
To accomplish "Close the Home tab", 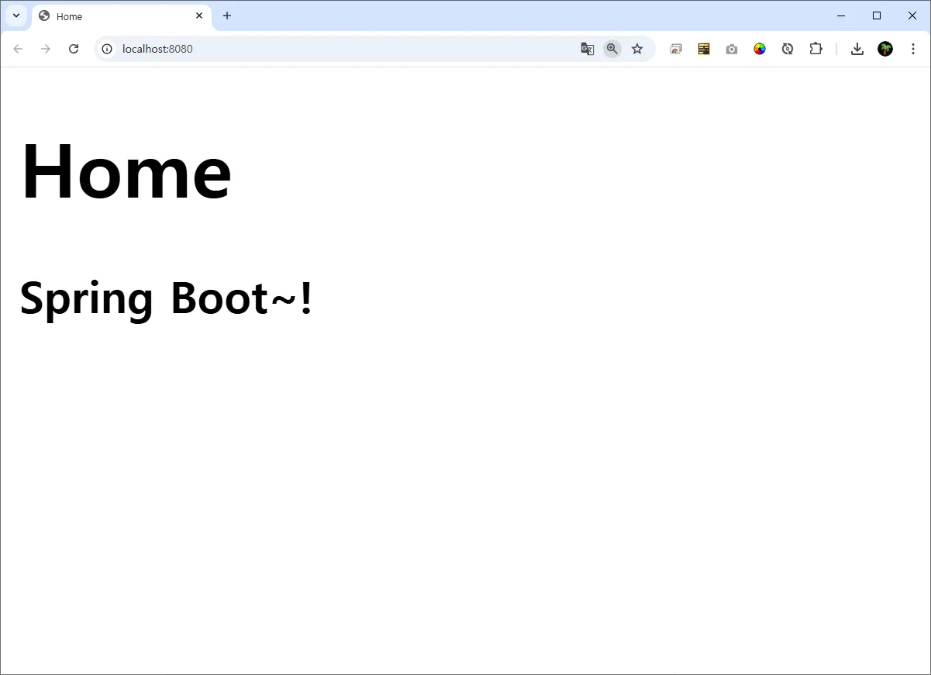I will coord(199,15).
